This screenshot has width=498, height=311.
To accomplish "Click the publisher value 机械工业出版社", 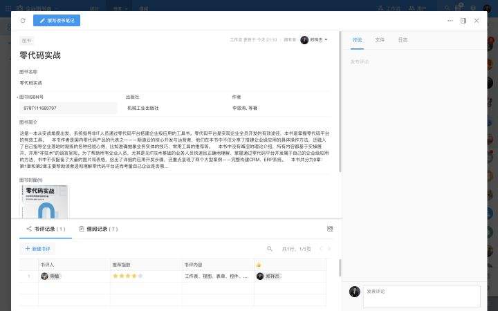I will click(x=143, y=109).
